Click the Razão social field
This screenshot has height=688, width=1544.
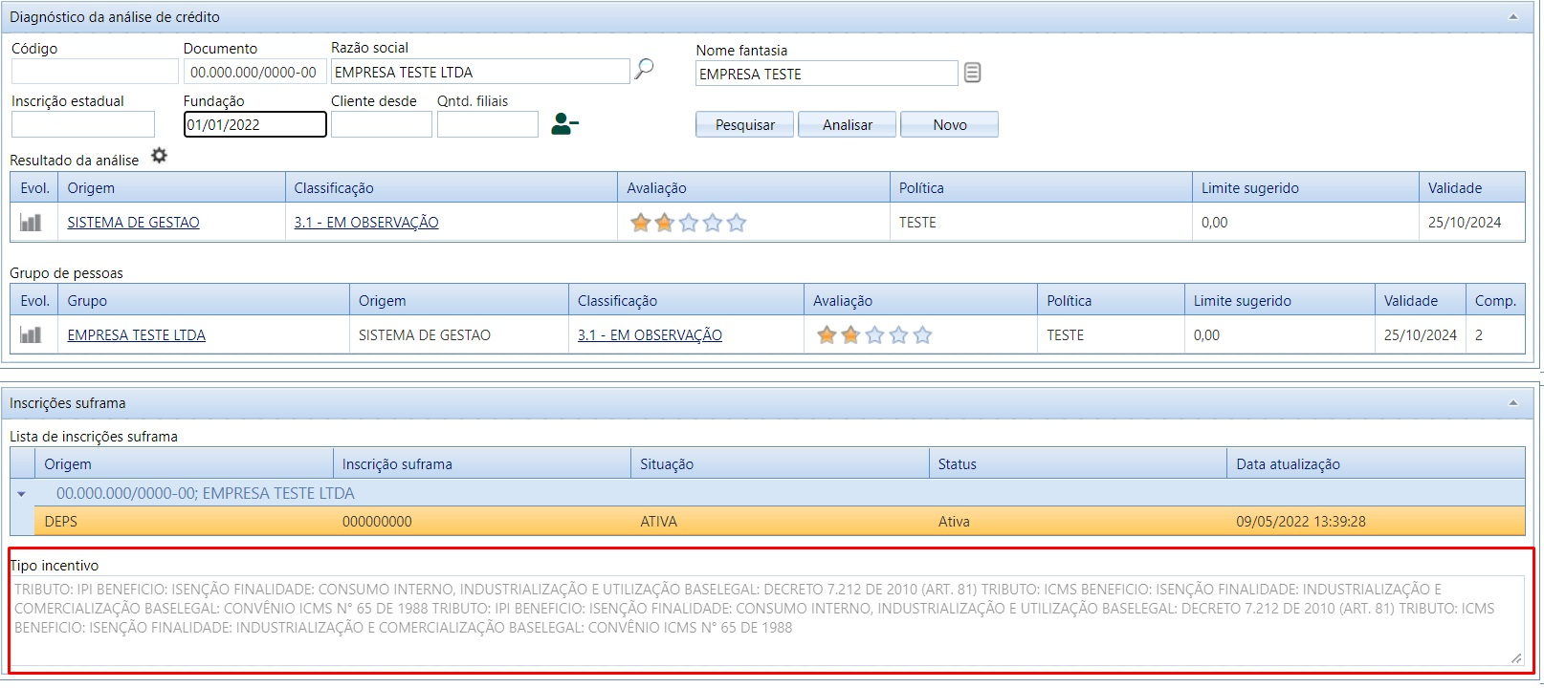pos(480,72)
